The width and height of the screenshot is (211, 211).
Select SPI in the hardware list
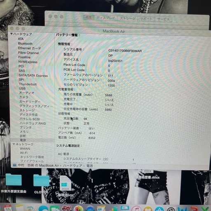click(x=21, y=80)
